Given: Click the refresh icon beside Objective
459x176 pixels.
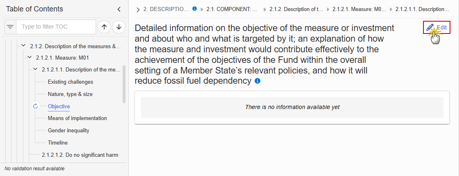Looking at the screenshot, I should click(36, 106).
